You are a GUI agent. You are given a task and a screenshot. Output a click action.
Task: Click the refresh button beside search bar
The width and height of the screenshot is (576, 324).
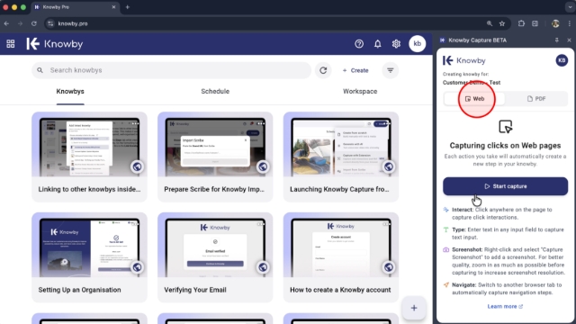323,70
